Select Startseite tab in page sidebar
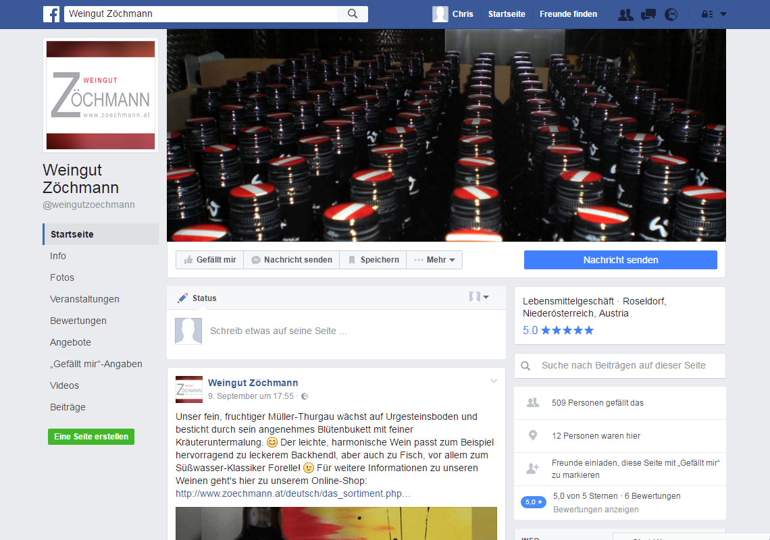The image size is (770, 540). 101,234
